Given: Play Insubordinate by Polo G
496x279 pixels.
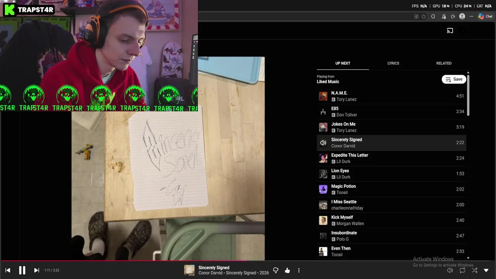Looking at the screenshot, I should click(x=391, y=236).
